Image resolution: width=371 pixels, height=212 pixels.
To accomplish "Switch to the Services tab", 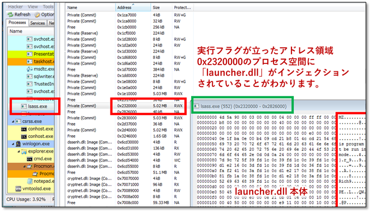I will tap(38, 23).
